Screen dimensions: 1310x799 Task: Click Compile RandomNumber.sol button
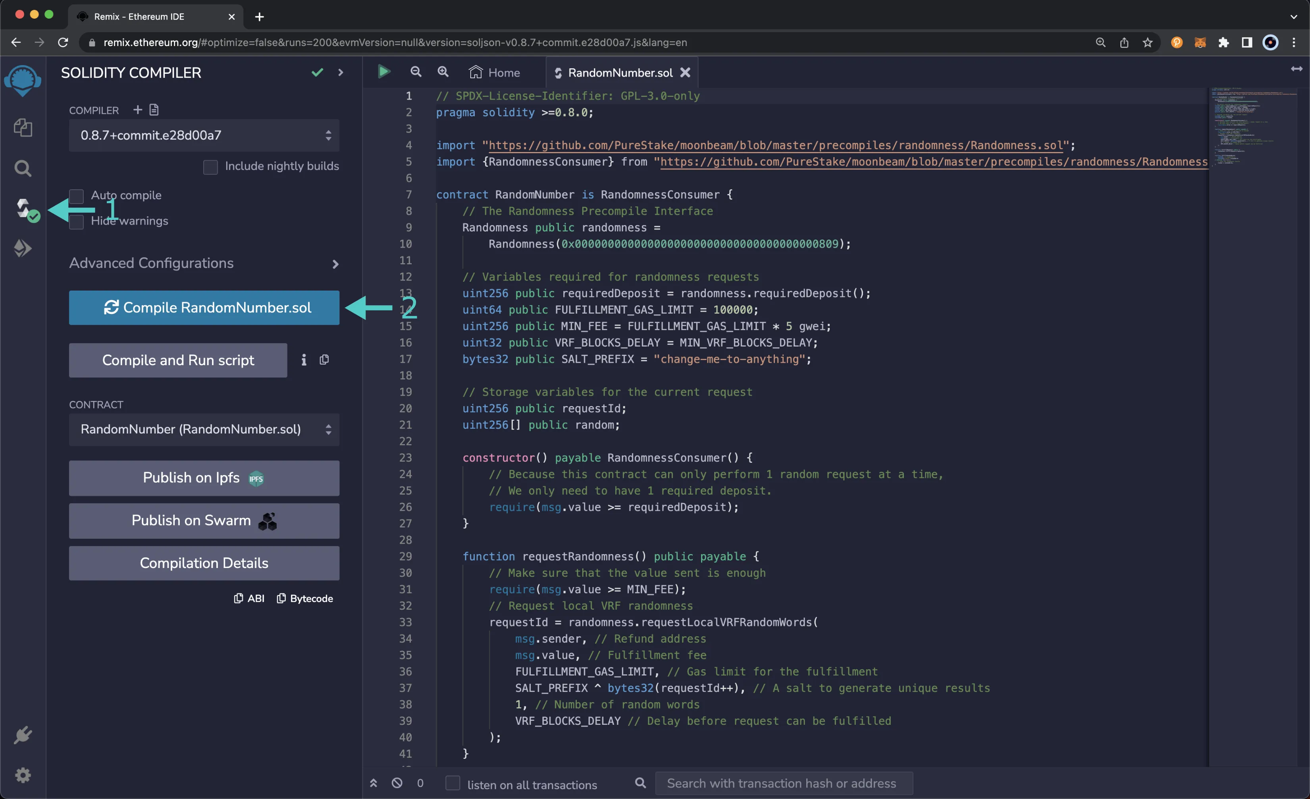pos(204,307)
